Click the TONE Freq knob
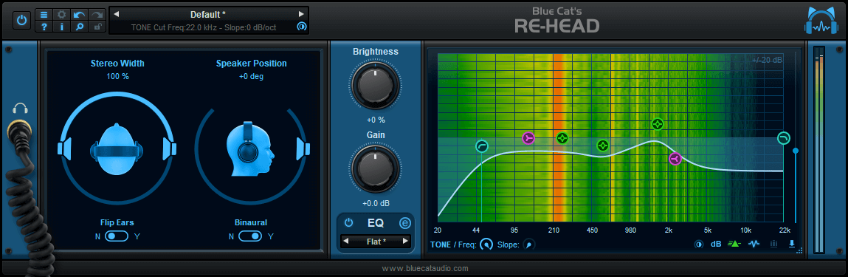This screenshot has height=277, width=848. coord(486,244)
